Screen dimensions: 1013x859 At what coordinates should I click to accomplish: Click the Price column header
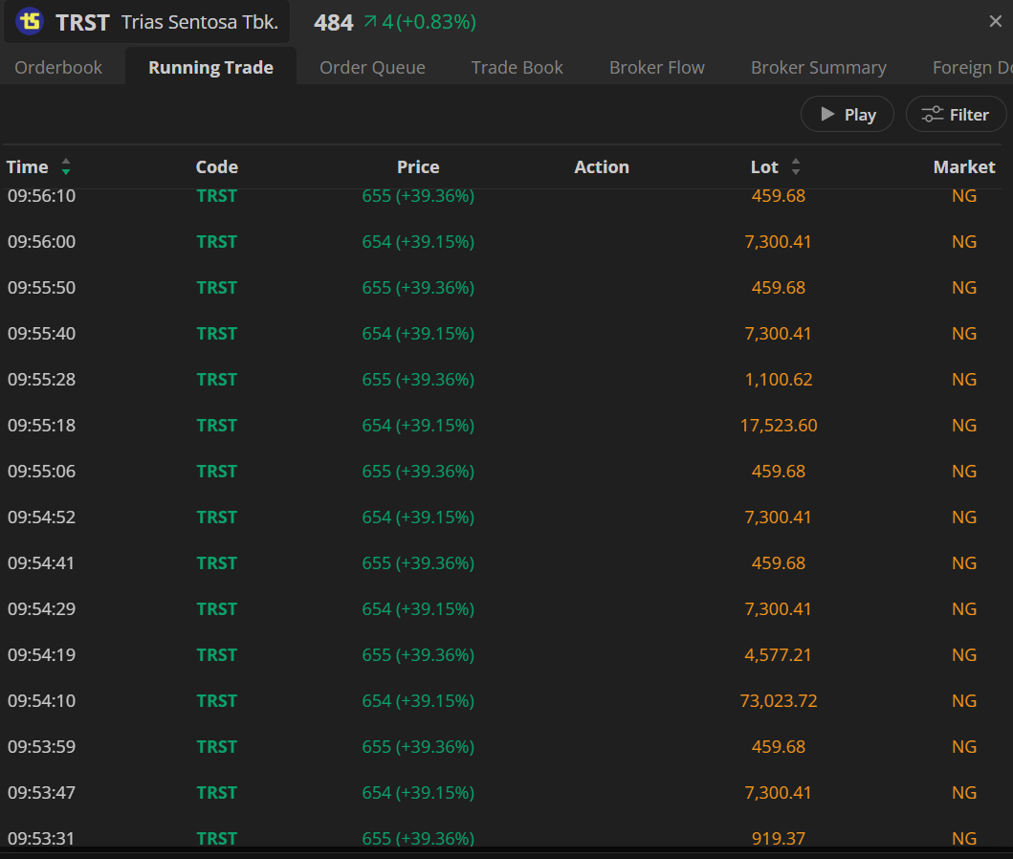418,167
